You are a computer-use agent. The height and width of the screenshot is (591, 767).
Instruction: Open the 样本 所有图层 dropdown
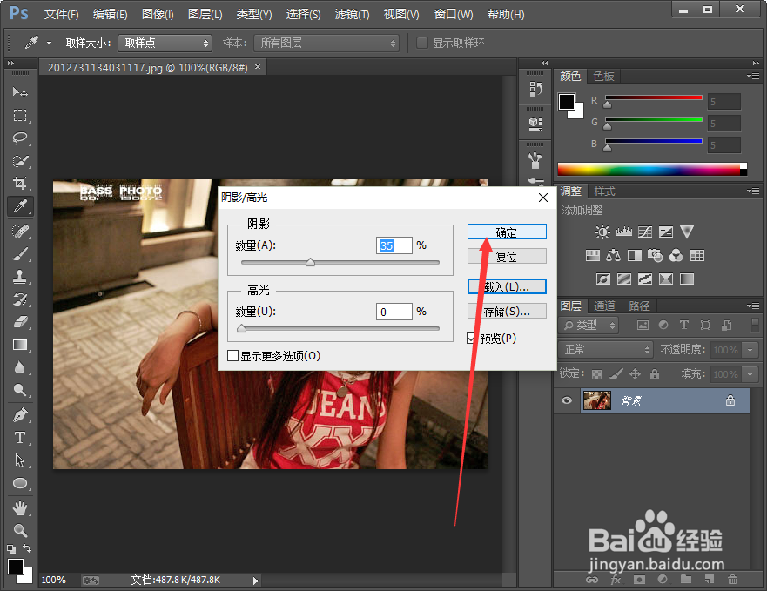click(x=326, y=43)
